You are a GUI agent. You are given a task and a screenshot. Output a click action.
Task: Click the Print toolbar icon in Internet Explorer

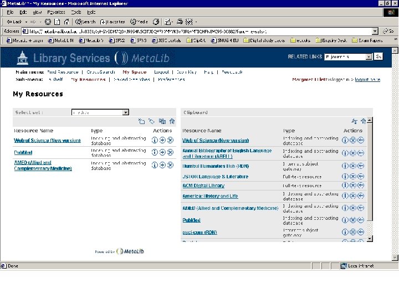tap(180, 22)
